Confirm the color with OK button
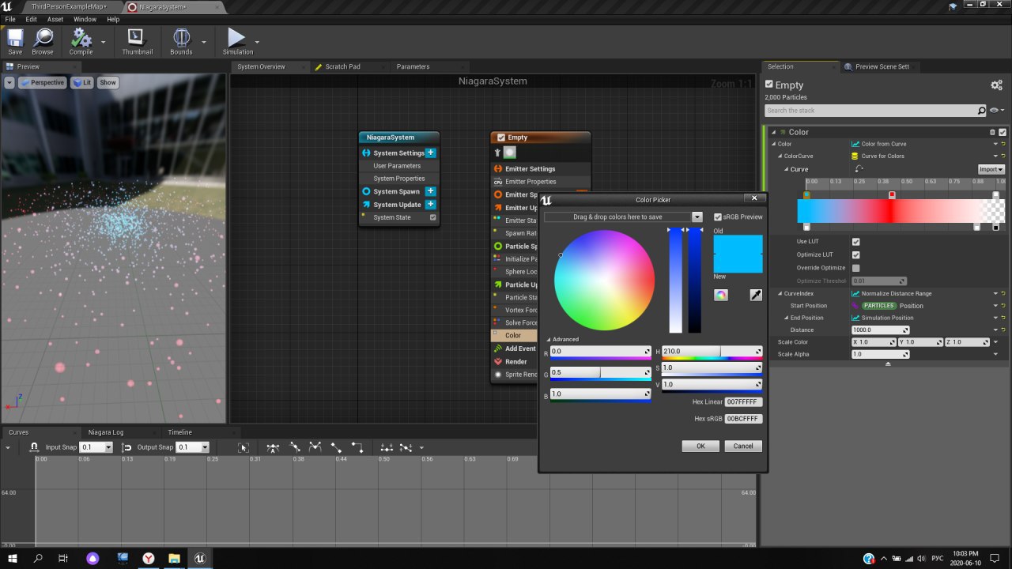 click(700, 446)
